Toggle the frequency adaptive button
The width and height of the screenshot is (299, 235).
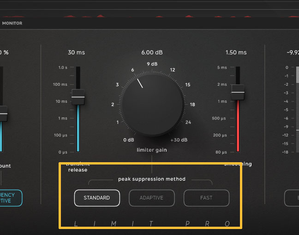[11, 198]
